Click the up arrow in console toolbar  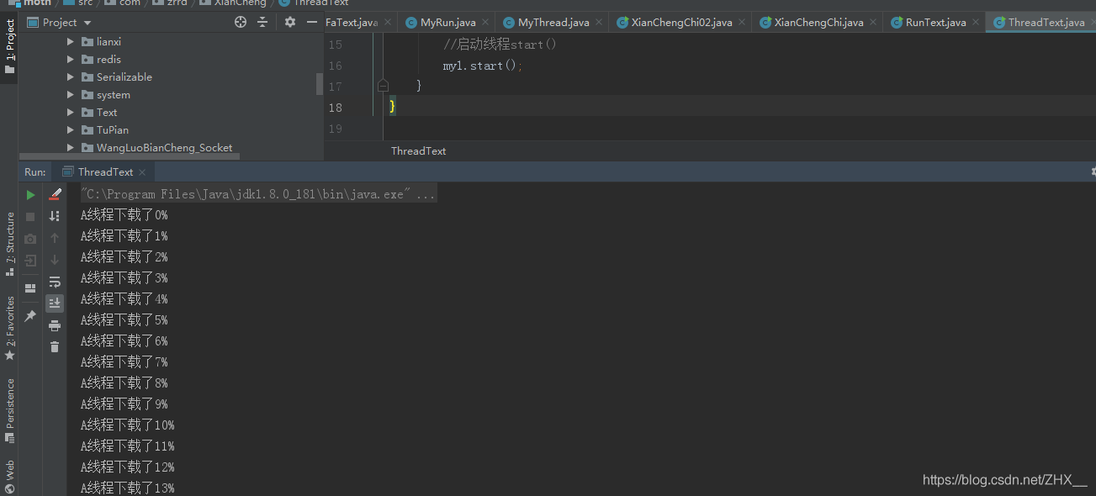pyautogui.click(x=55, y=238)
